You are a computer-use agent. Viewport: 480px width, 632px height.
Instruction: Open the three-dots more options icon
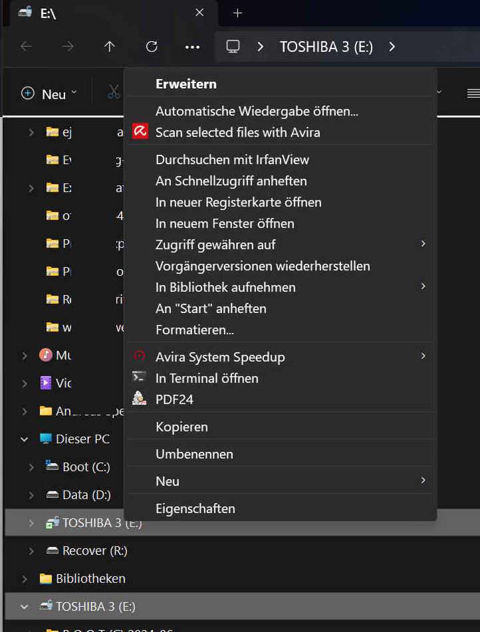[x=192, y=47]
